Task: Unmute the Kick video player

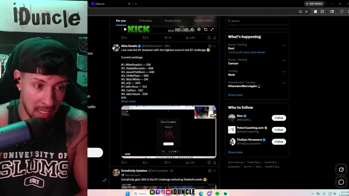Action: click(x=192, y=29)
